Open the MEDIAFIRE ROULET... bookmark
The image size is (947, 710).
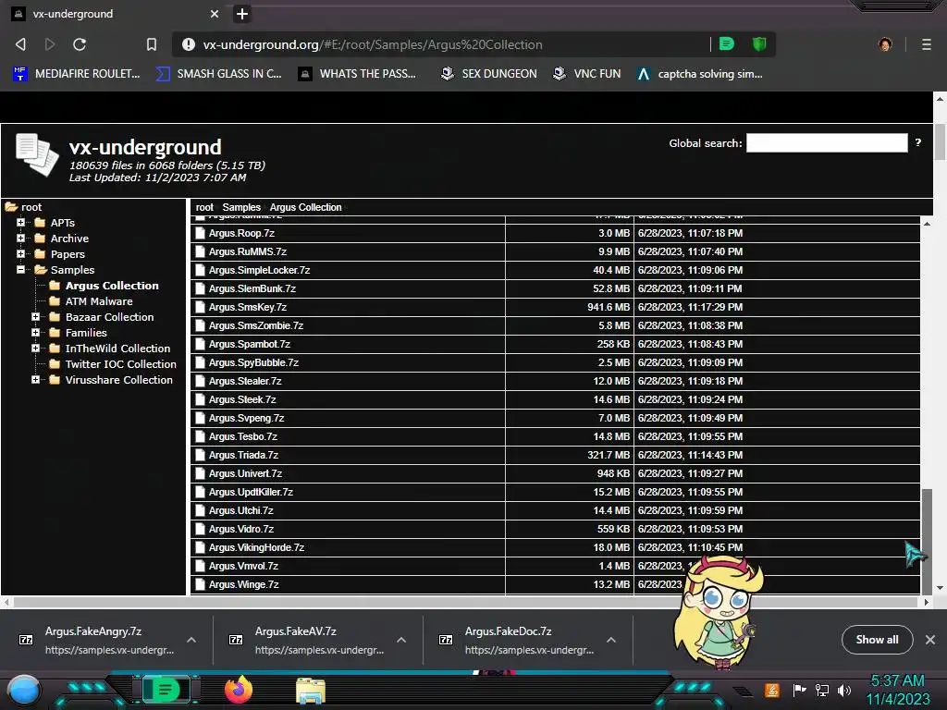point(76,74)
